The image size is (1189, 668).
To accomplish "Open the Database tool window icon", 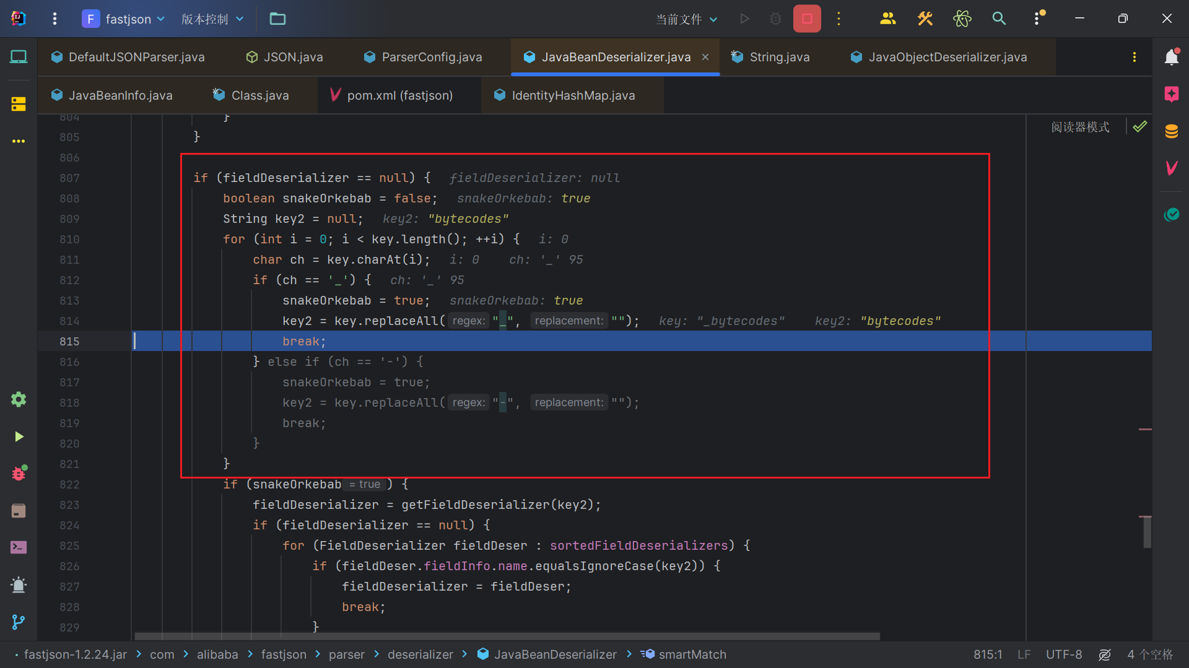I will tap(1171, 131).
